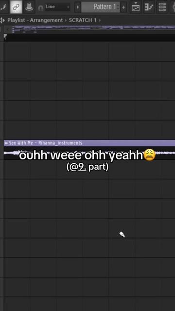The image size is (175, 311).
Task: Expand the arrow after SCRATCH 1
Action: (100, 20)
